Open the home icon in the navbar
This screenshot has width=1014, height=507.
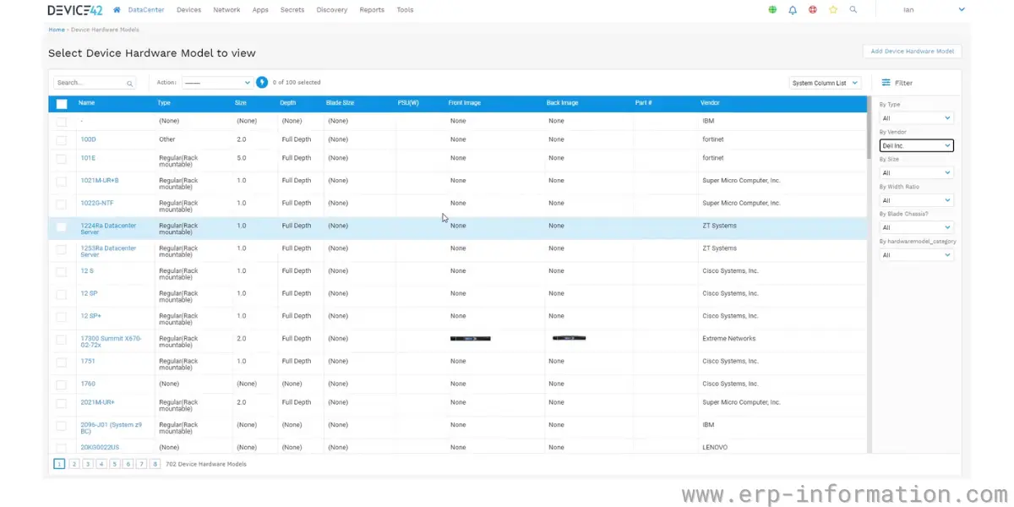pos(117,10)
